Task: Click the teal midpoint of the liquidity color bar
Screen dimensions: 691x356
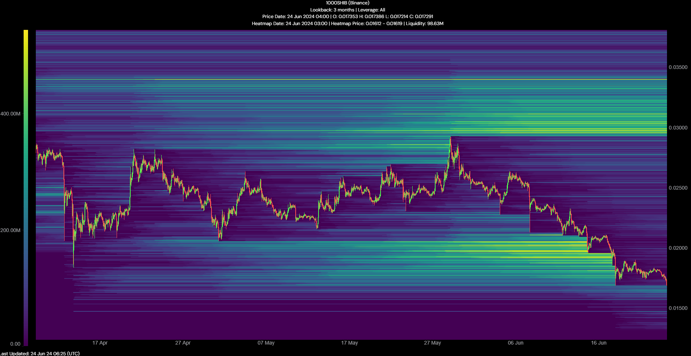Action: click(x=26, y=188)
